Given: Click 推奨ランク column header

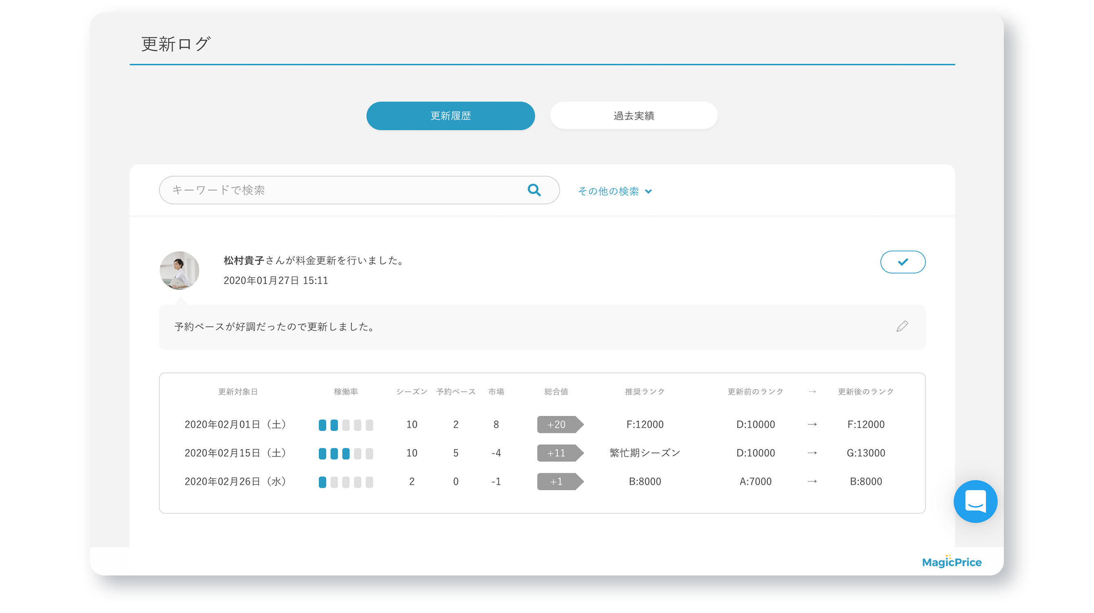Looking at the screenshot, I should (644, 392).
